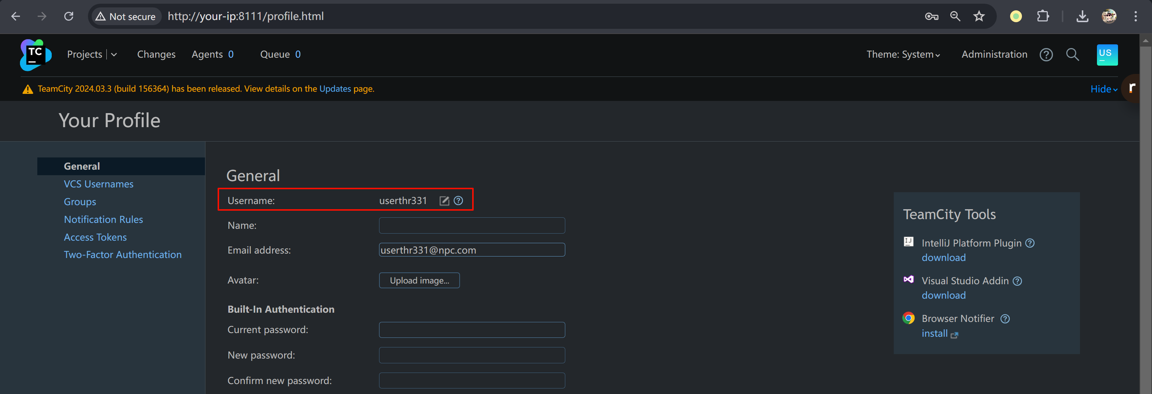Open the Administration page
Viewport: 1152px width, 394px height.
994,55
